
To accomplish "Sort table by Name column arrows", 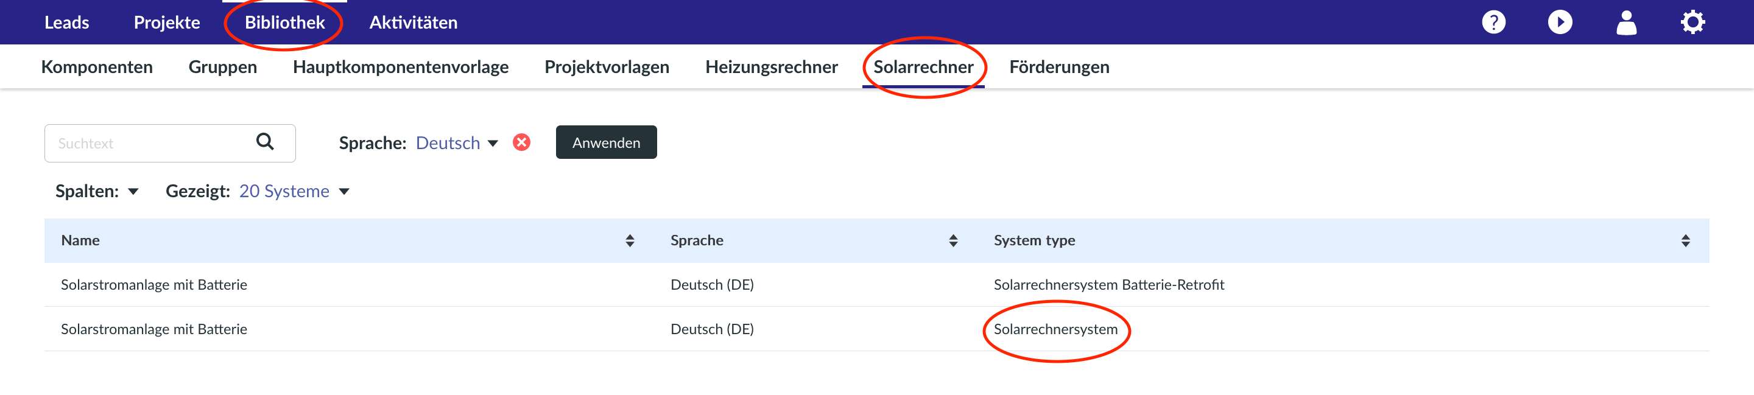I will click(630, 240).
